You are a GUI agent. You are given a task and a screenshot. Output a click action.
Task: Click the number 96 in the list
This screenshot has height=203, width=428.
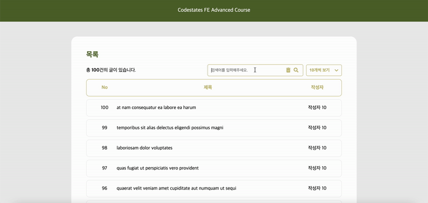(104, 188)
